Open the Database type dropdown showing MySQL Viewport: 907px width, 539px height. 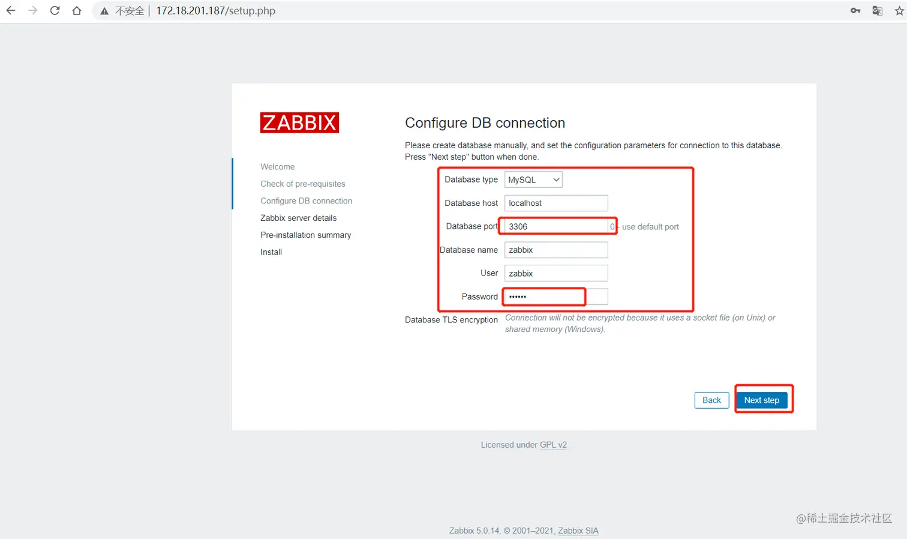pyautogui.click(x=533, y=179)
